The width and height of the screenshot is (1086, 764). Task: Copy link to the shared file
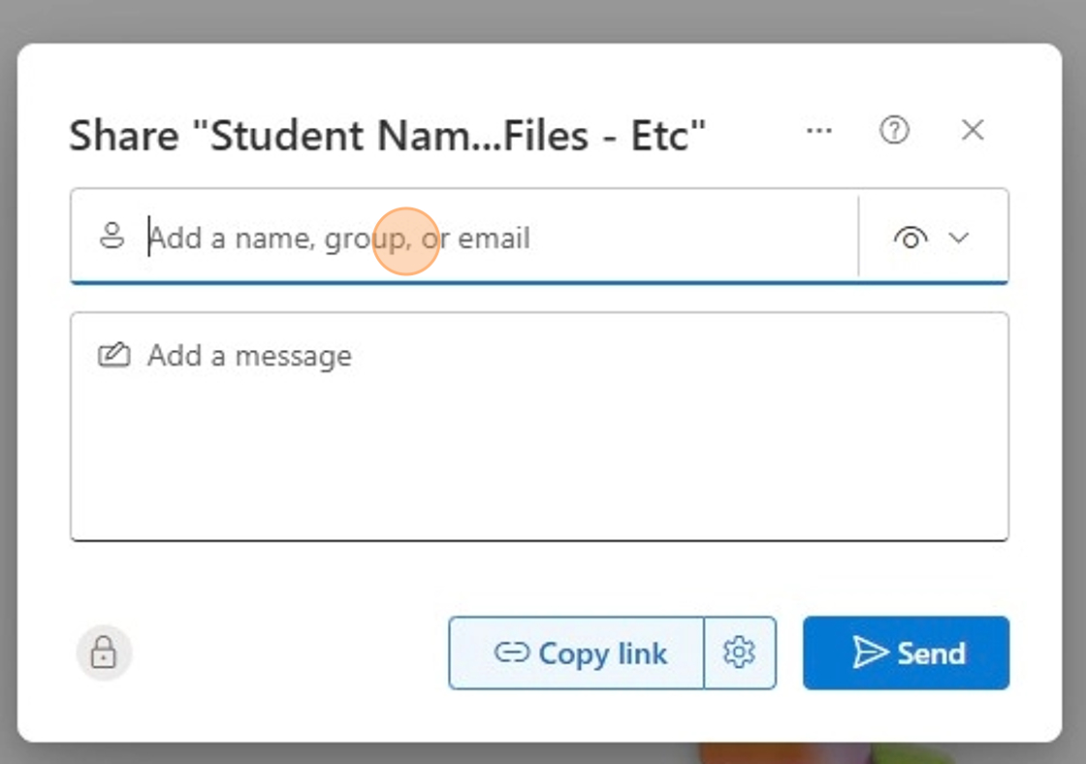click(x=576, y=653)
